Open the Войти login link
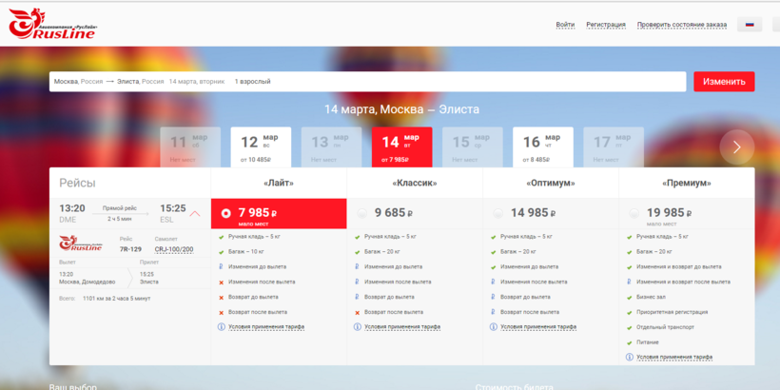Viewport: 780px width, 390px height. click(x=565, y=25)
